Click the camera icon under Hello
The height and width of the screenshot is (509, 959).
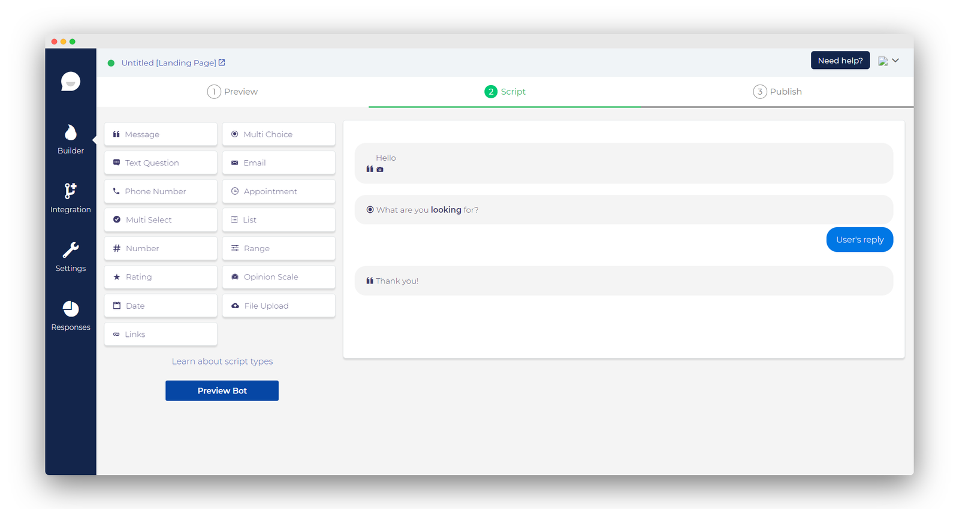[380, 170]
